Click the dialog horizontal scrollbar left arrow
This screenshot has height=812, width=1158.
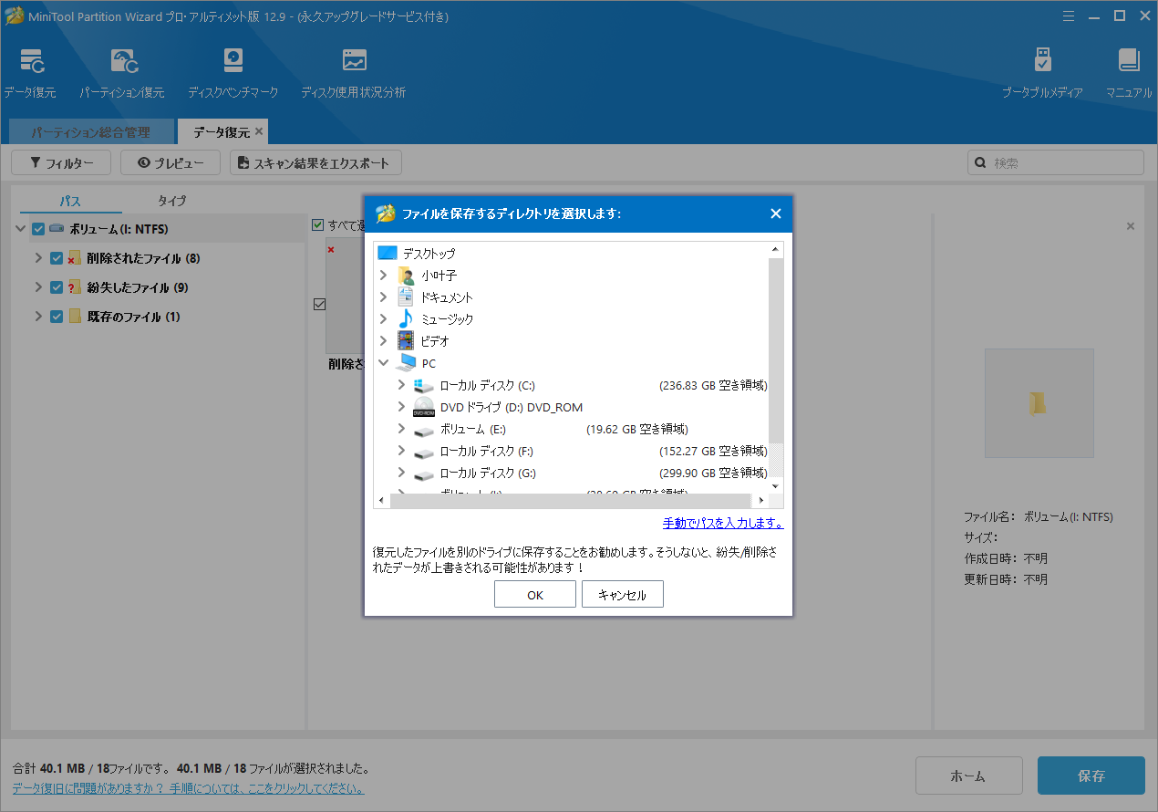pos(381,501)
